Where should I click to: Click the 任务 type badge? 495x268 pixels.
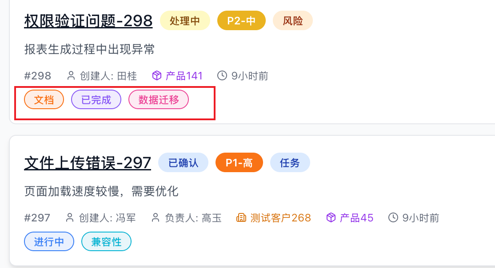click(290, 162)
